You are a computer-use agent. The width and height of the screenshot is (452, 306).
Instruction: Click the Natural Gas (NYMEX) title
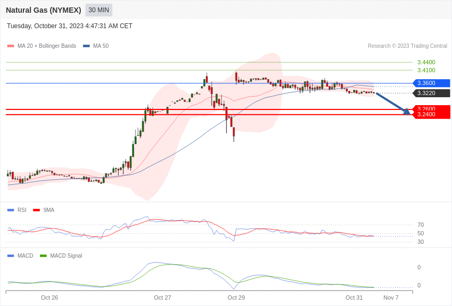[x=44, y=10]
